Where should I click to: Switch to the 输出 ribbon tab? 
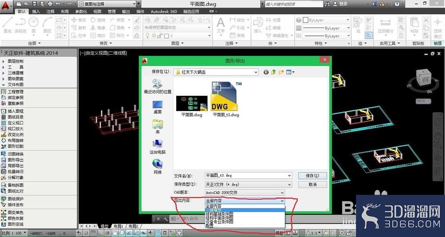click(126, 12)
